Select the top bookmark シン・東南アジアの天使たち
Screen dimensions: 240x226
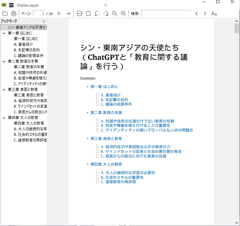[x=27, y=27]
